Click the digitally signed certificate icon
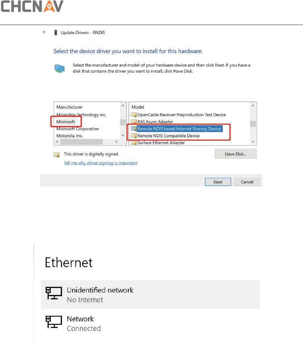 (57, 154)
